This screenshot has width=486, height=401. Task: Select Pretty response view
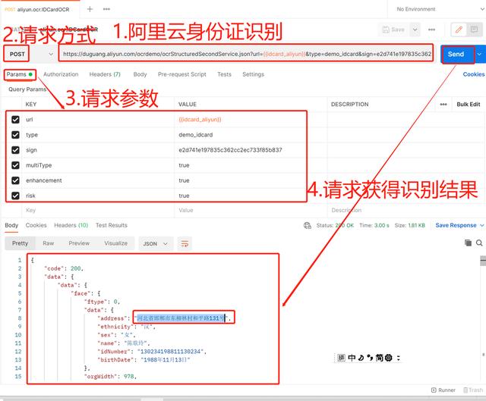[x=21, y=243]
